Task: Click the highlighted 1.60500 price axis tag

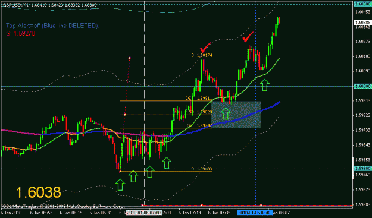Action: tap(362, 4)
